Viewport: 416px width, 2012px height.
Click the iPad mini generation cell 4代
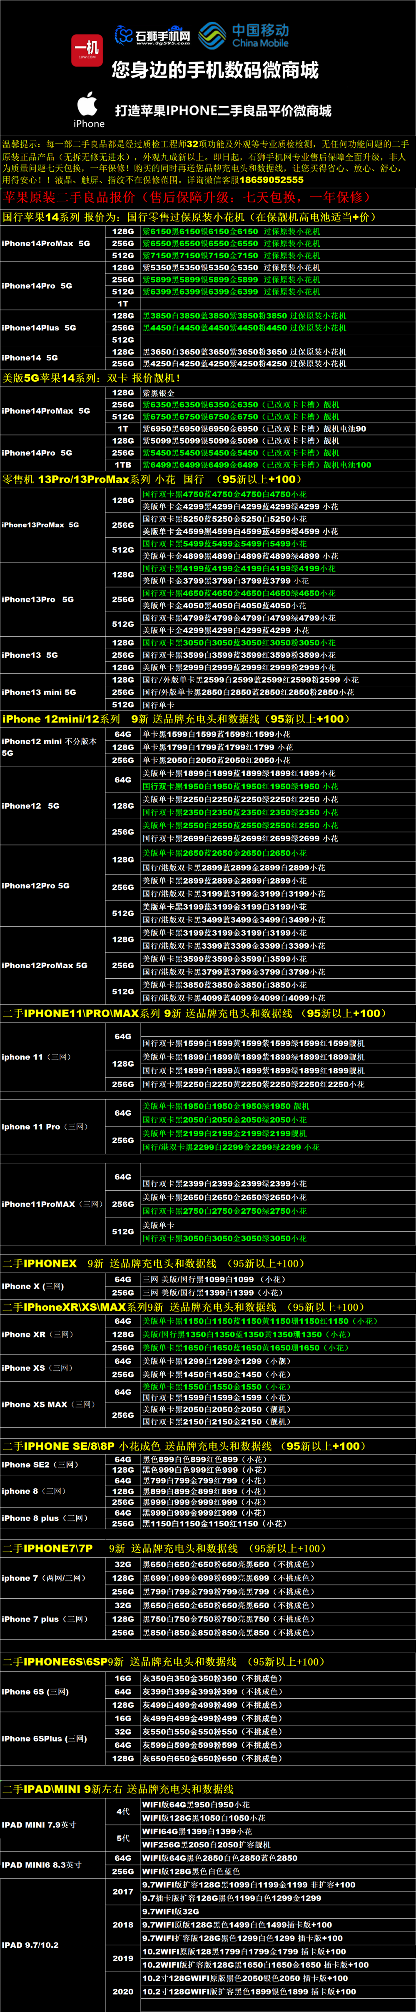point(122,1811)
